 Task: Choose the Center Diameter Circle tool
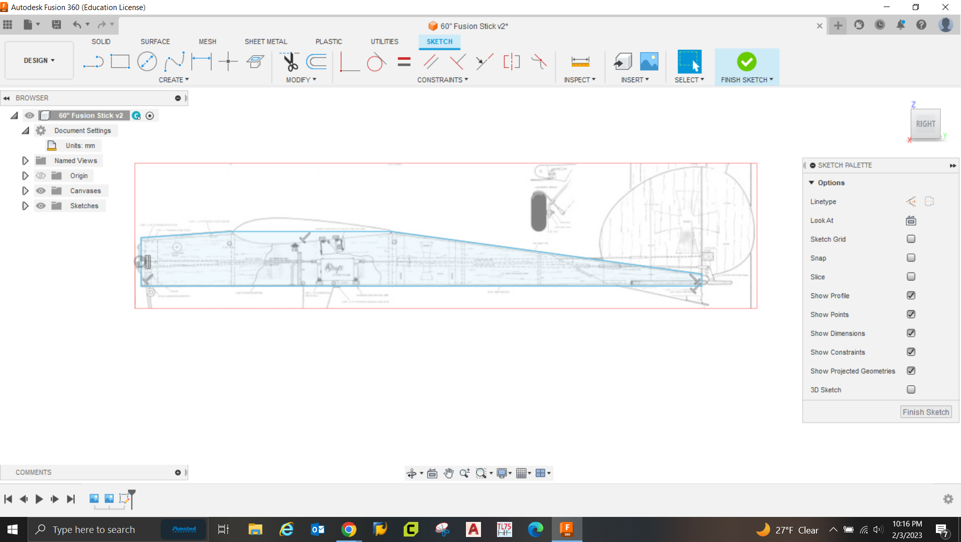pyautogui.click(x=147, y=62)
